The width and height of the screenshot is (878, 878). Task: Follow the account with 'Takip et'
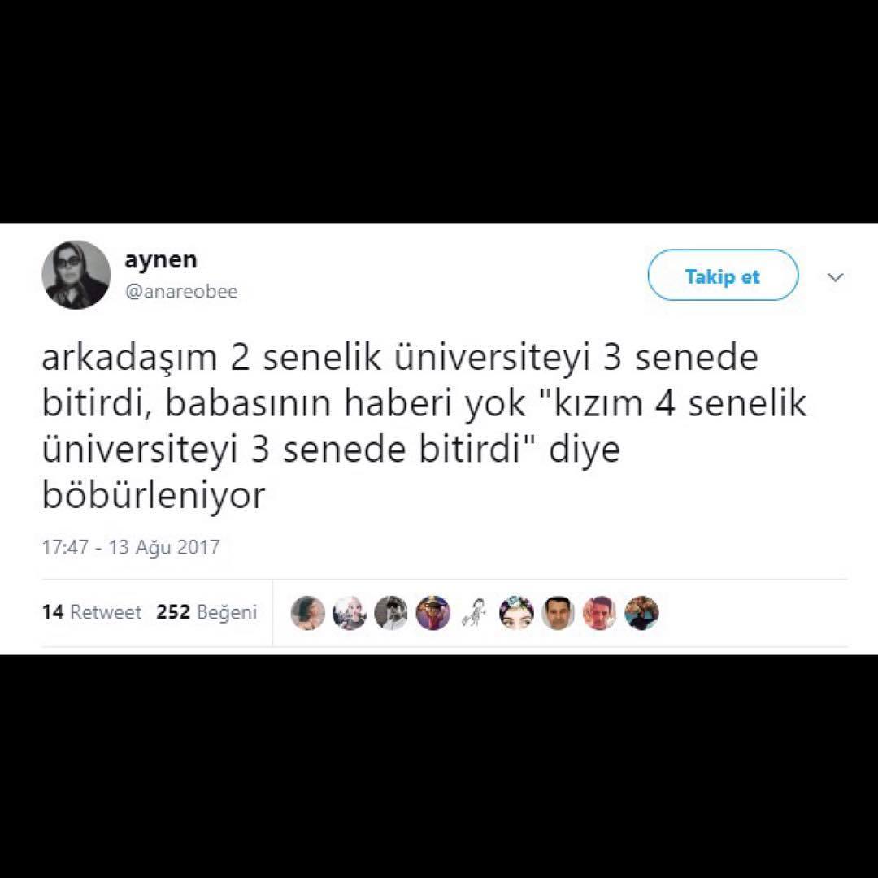723,276
